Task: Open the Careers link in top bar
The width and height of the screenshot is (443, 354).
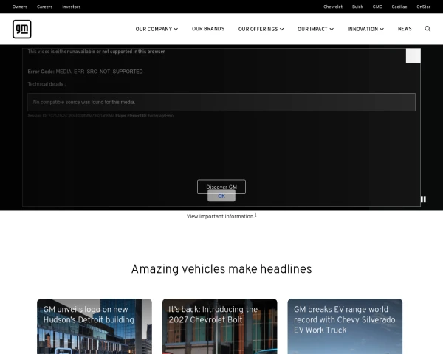Action: pyautogui.click(x=44, y=7)
